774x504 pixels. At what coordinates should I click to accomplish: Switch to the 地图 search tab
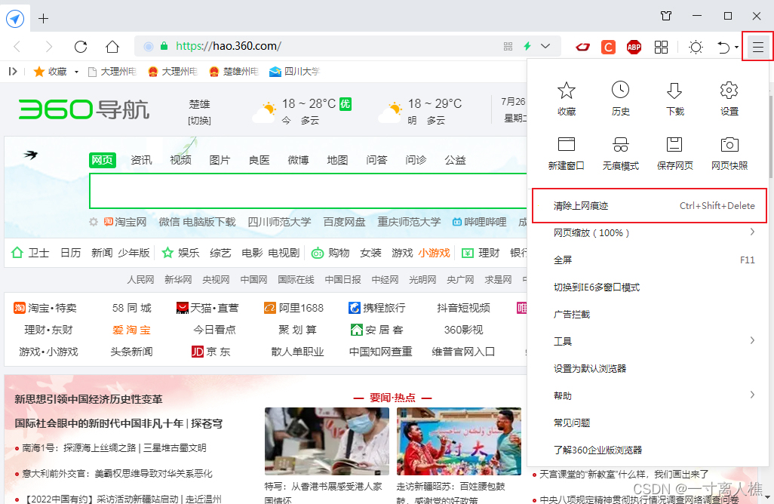point(338,160)
